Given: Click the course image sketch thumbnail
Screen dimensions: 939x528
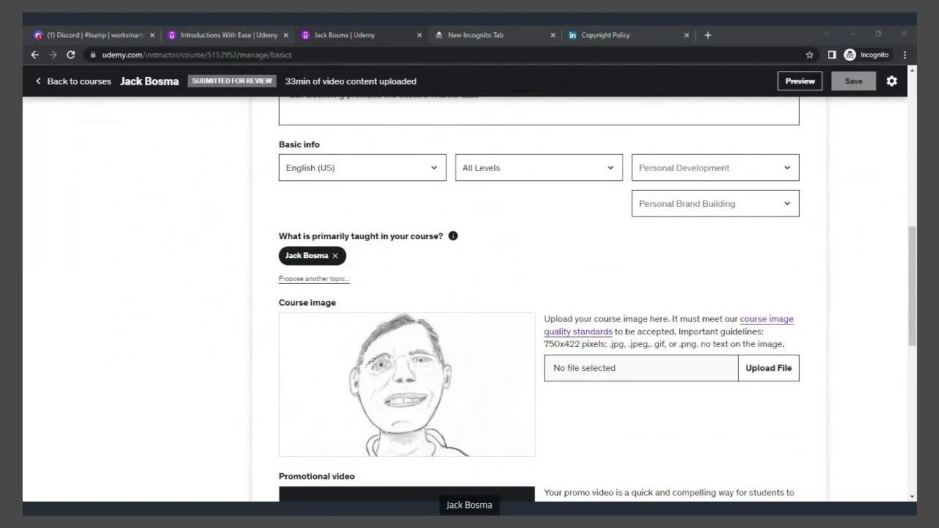Looking at the screenshot, I should [x=407, y=384].
